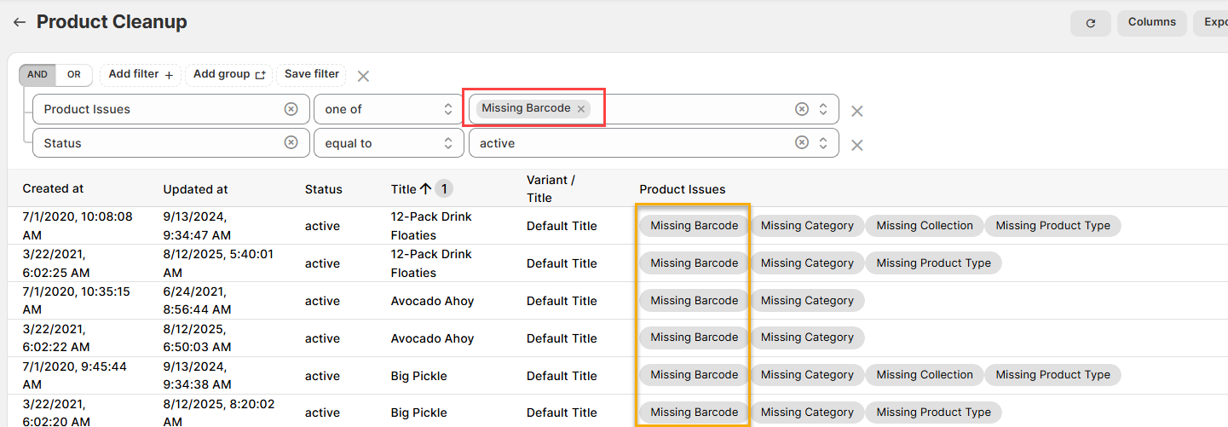Switch filter logic to OR
This screenshot has height=427, width=1228.
74,75
